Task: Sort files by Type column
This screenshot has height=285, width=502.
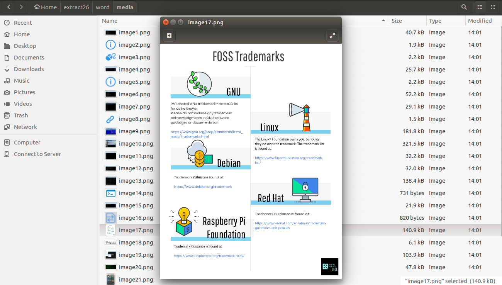Action: coord(435,21)
